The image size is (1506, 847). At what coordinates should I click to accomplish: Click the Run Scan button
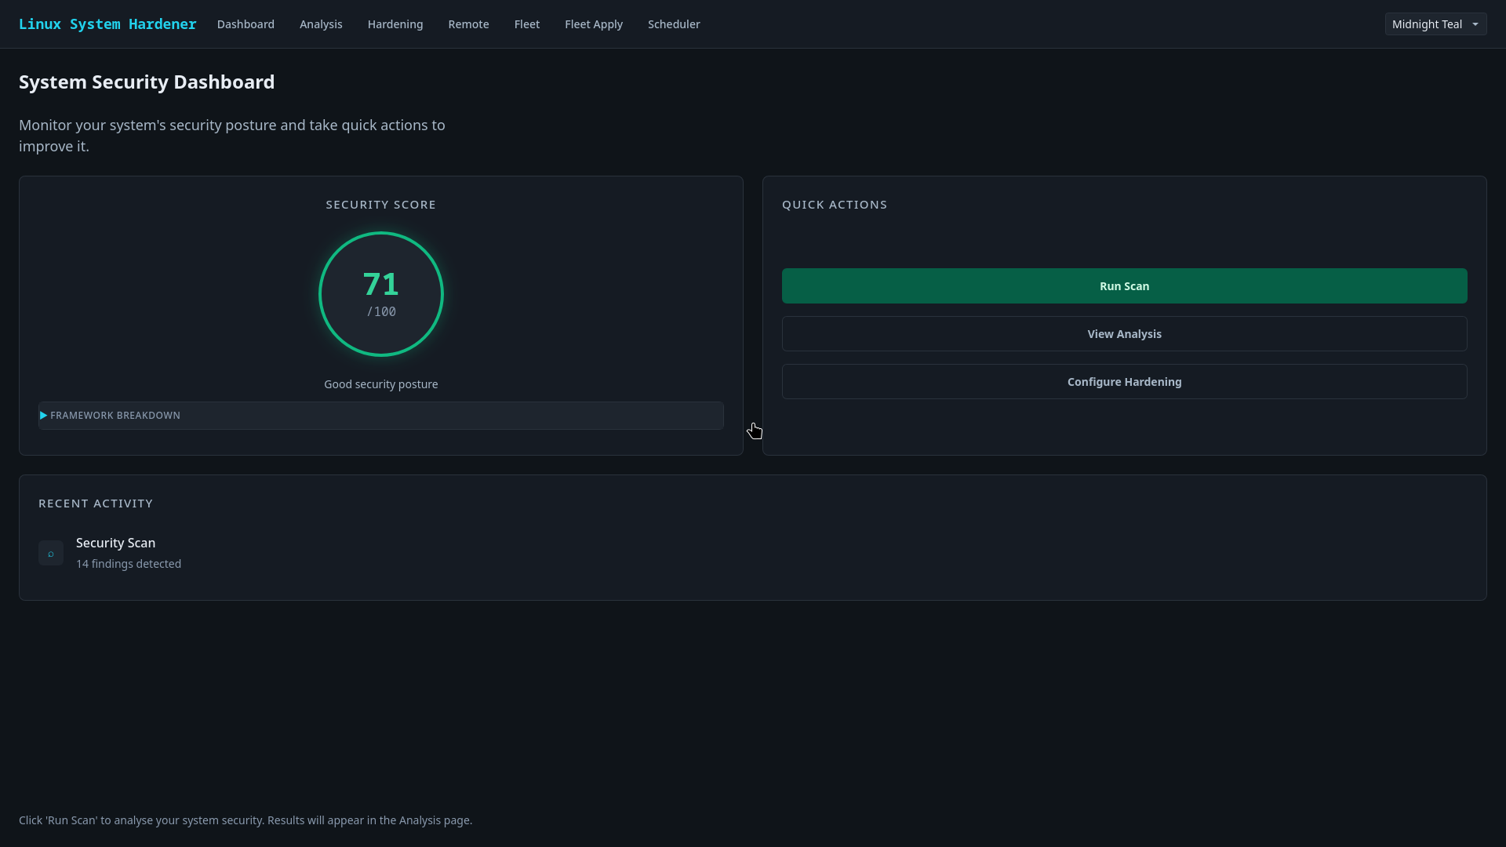click(1124, 286)
